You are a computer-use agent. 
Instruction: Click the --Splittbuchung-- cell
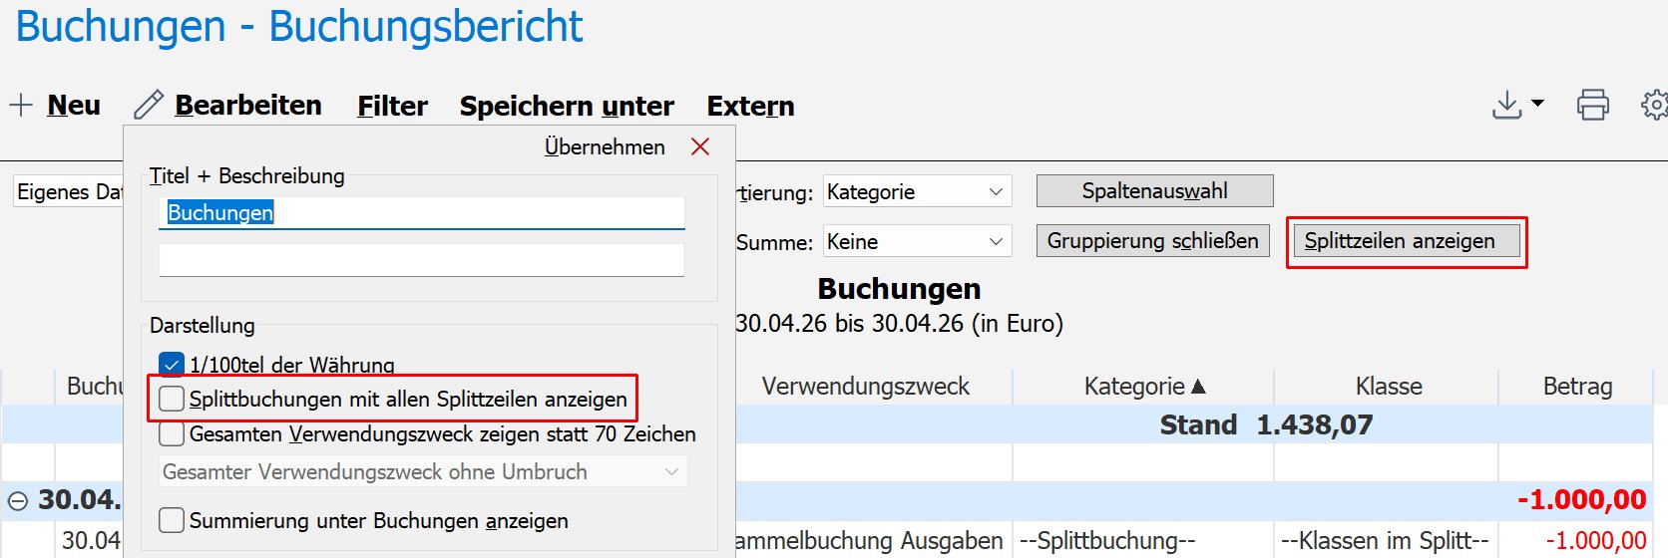(1142, 540)
